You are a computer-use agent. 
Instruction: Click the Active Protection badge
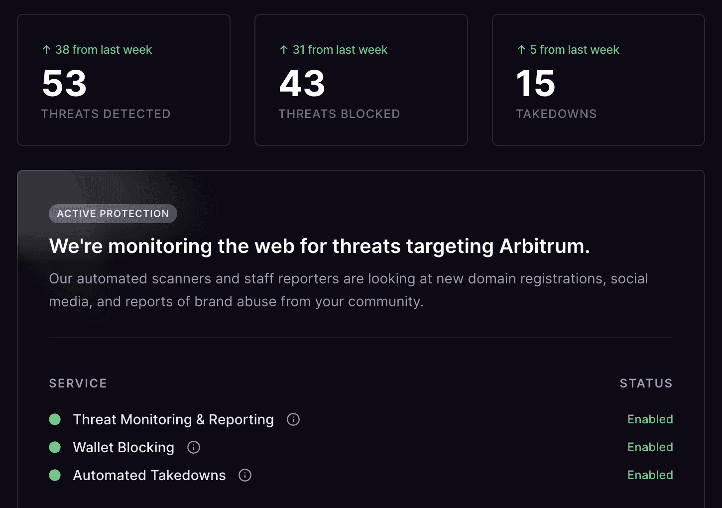[113, 214]
